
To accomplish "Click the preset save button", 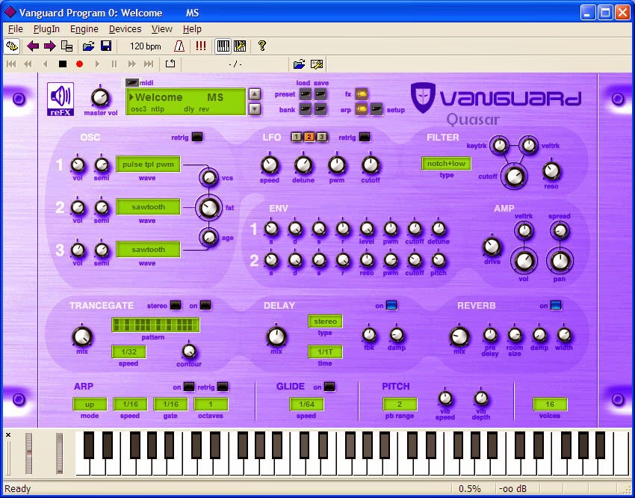I will coord(320,95).
